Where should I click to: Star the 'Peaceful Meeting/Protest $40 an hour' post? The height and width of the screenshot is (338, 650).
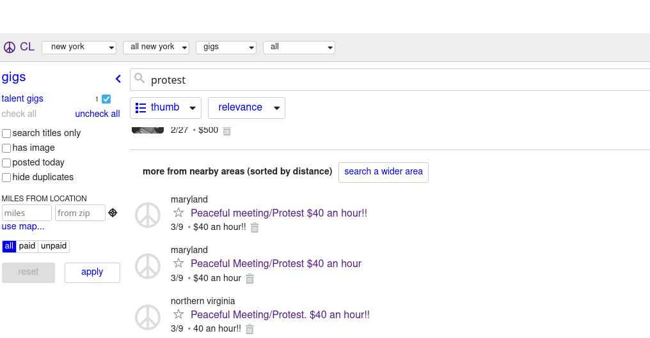[178, 263]
